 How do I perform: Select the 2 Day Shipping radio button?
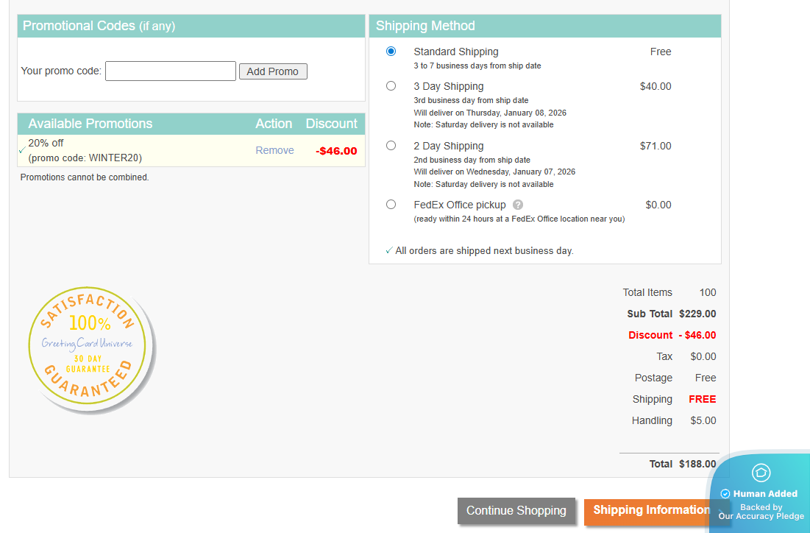391,146
